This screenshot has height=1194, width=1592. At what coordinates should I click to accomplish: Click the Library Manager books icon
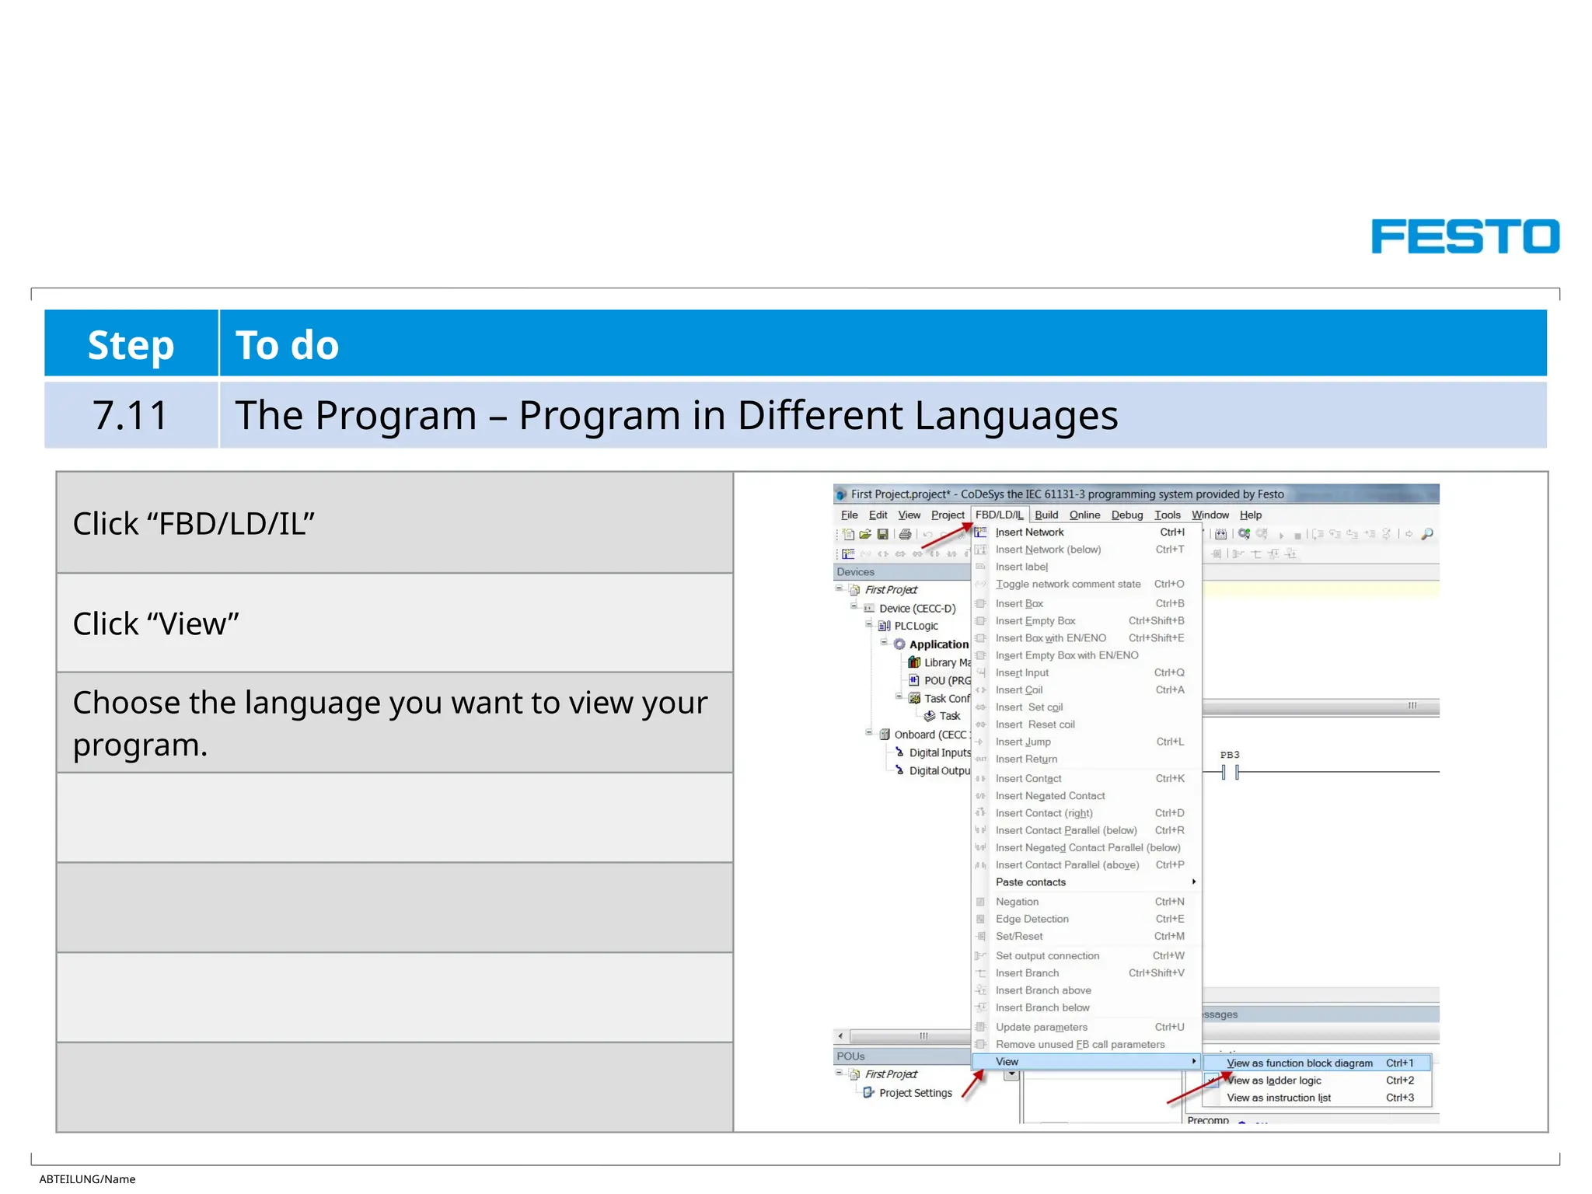(x=914, y=662)
